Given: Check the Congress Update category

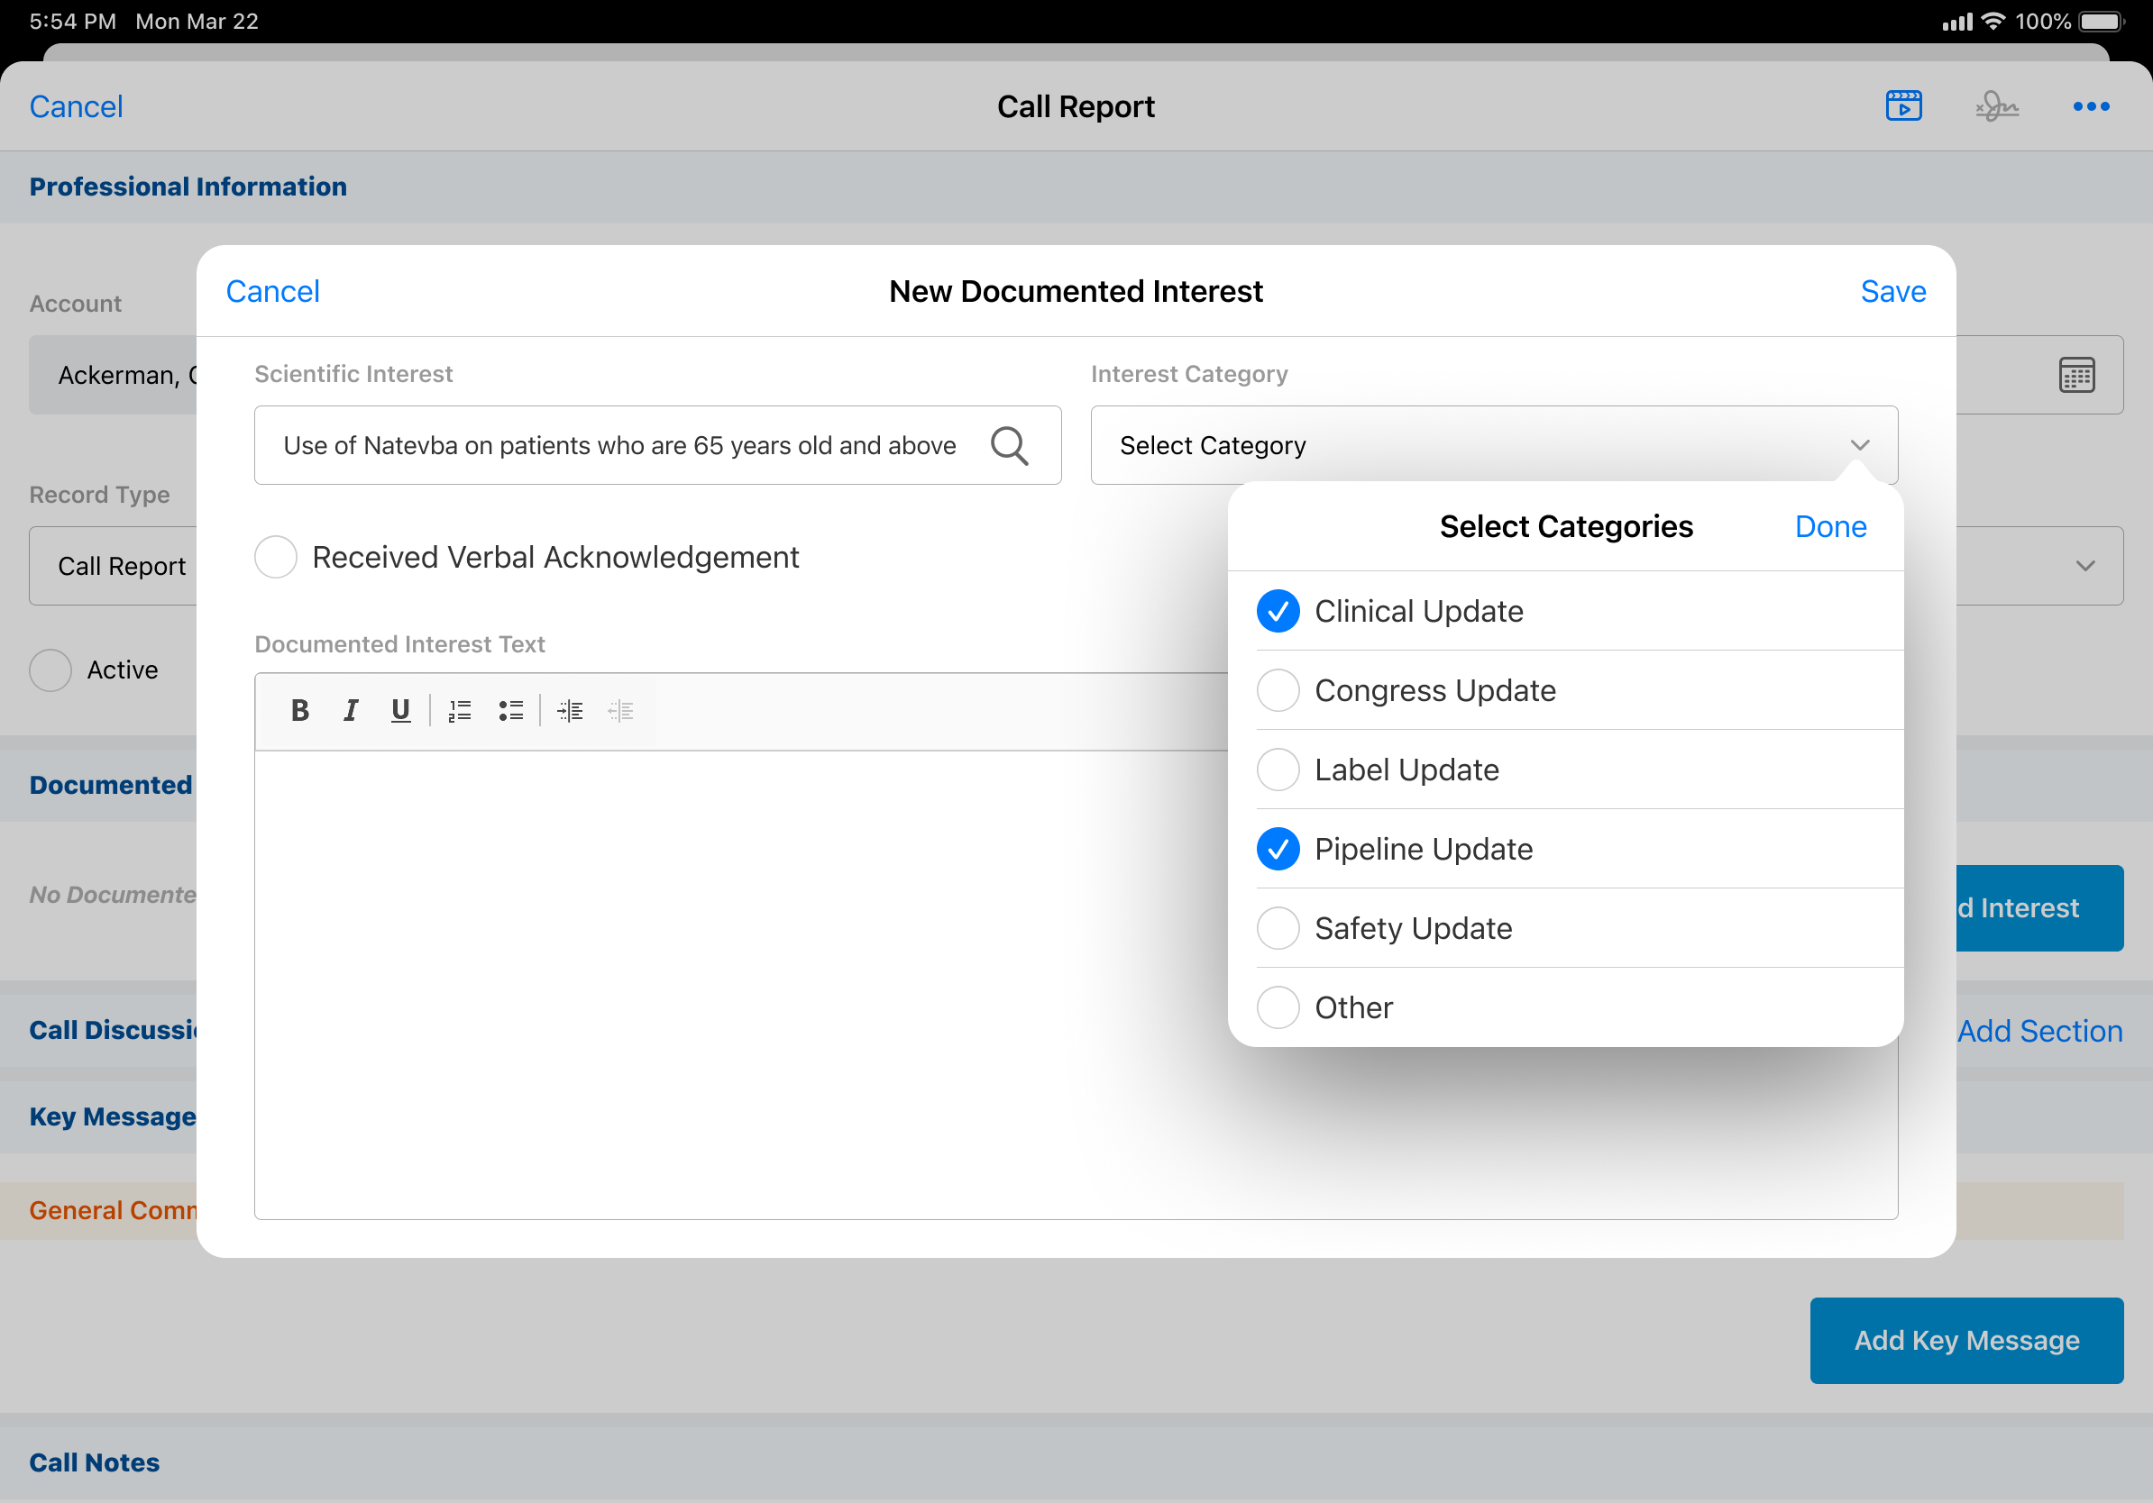Looking at the screenshot, I should tap(1278, 690).
